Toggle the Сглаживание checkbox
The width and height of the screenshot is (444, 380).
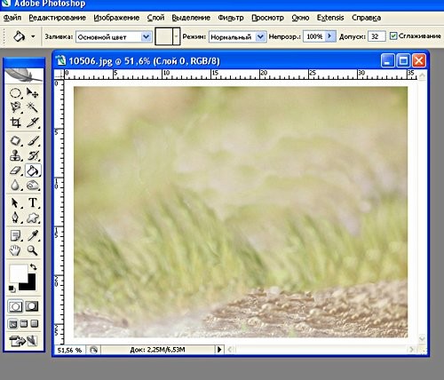pyautogui.click(x=393, y=36)
